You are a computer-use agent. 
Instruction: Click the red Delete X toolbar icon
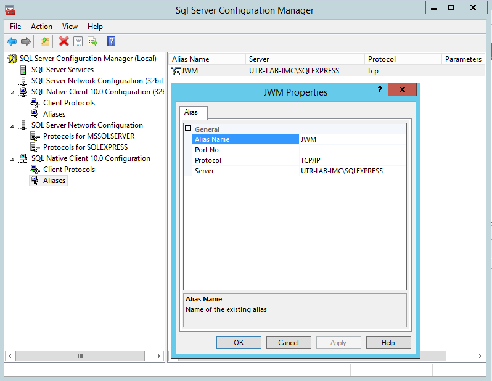click(x=64, y=41)
